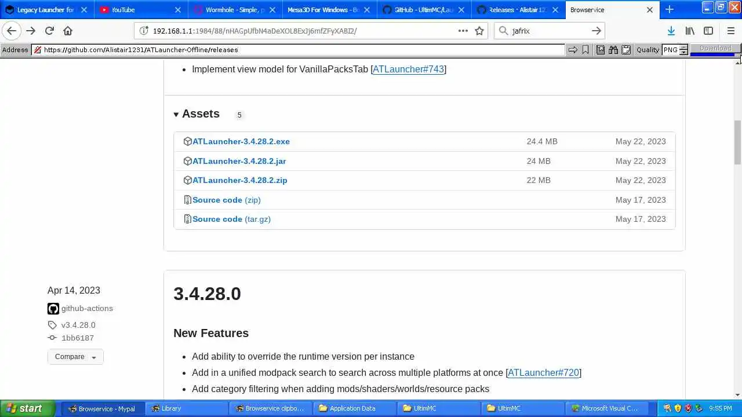742x417 pixels.
Task: Open the downloads arrow in browser toolbar
Action: [x=671, y=31]
